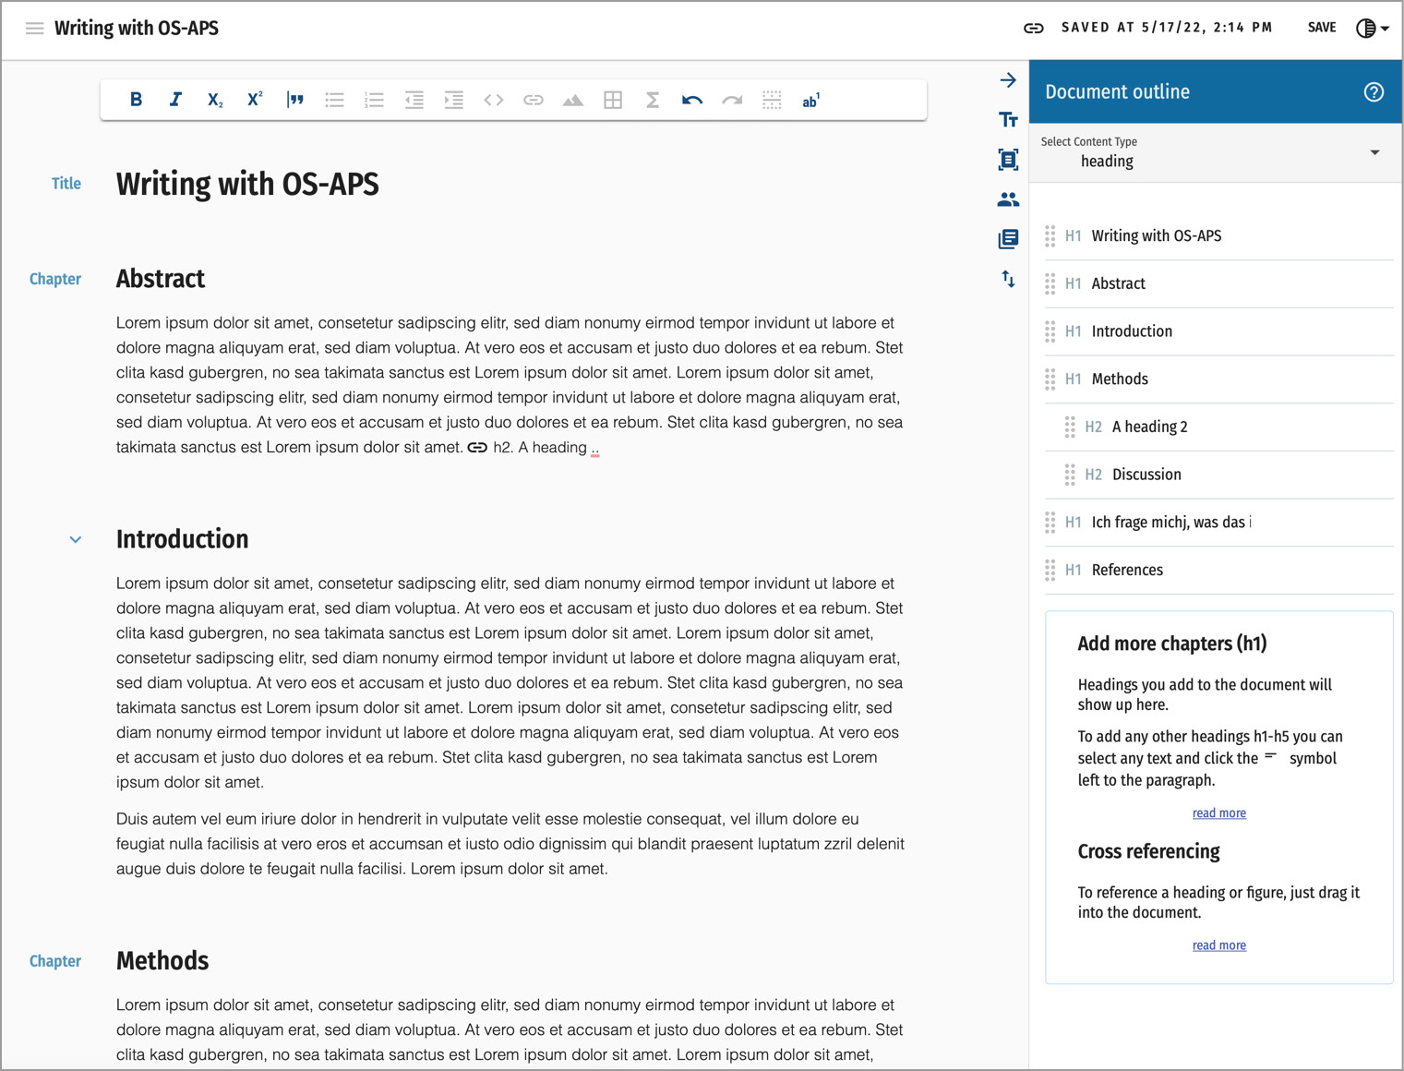The width and height of the screenshot is (1404, 1071).
Task: Click the Introduction heading in the editor
Action: pyautogui.click(x=182, y=539)
